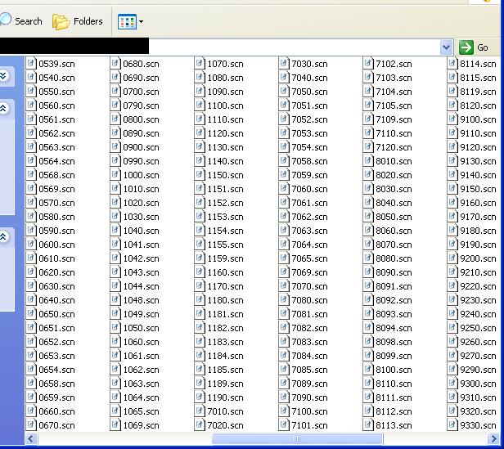The width and height of the screenshot is (504, 449).
Task: Select the 0670.scn file icon
Action: tap(31, 424)
